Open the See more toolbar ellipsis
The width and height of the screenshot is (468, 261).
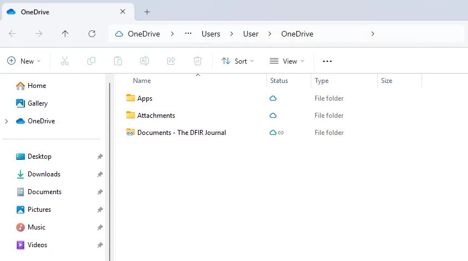point(327,61)
